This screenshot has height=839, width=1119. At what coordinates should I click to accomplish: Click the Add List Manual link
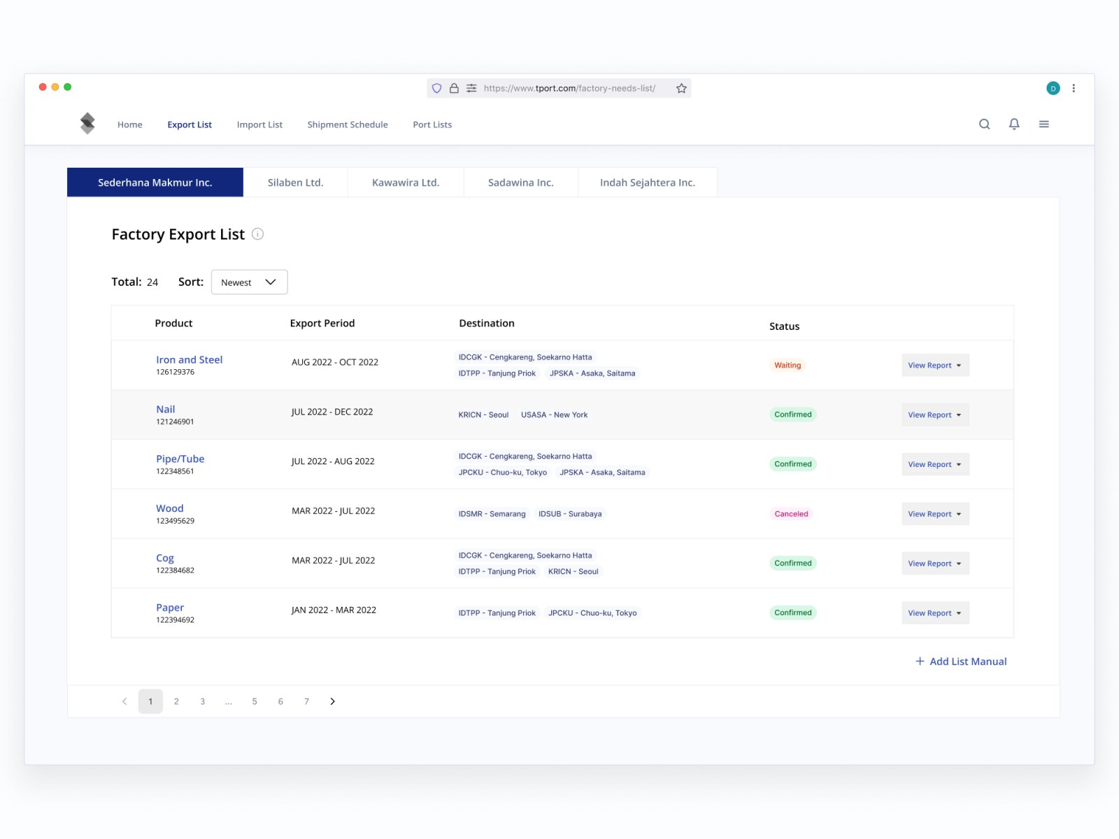(961, 661)
